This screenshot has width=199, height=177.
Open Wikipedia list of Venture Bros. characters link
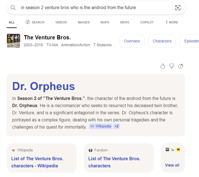tap(37, 162)
